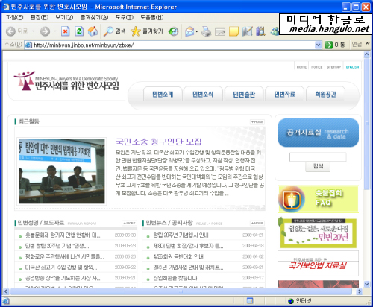
Task: Click the Research book toolbar icon
Action: (x=260, y=31)
